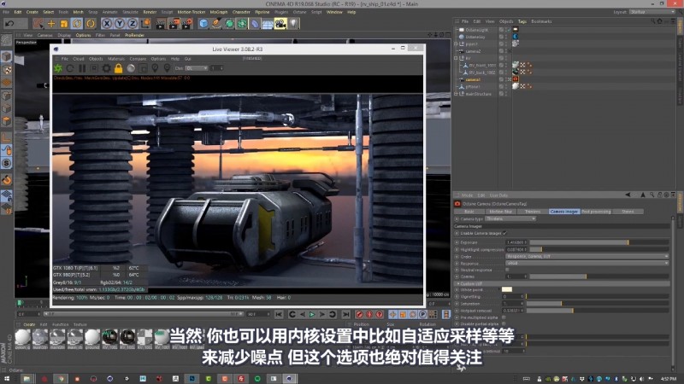Image resolution: width=684 pixels, height=384 pixels.
Task: Click the first pin picker icon in Live Viewer
Action: 155,68
